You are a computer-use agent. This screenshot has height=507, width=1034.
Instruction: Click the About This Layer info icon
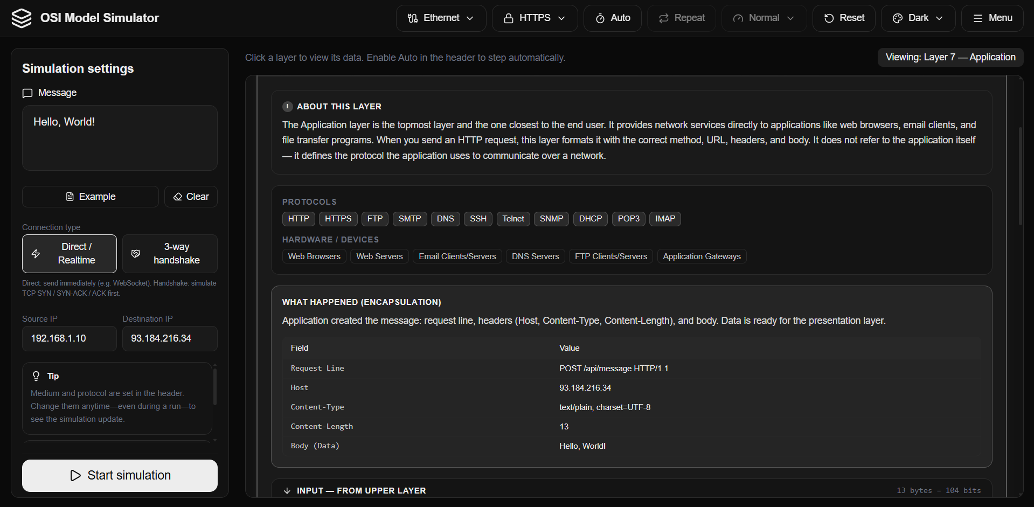tap(288, 107)
